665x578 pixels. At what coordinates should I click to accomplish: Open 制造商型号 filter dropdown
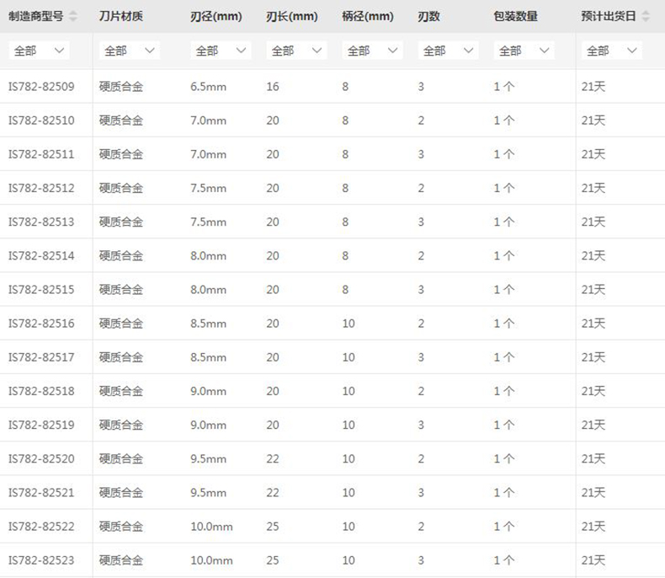[x=39, y=51]
